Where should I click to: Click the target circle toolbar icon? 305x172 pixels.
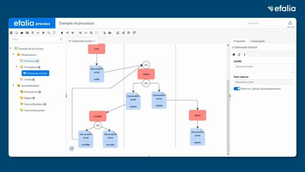[73, 33]
